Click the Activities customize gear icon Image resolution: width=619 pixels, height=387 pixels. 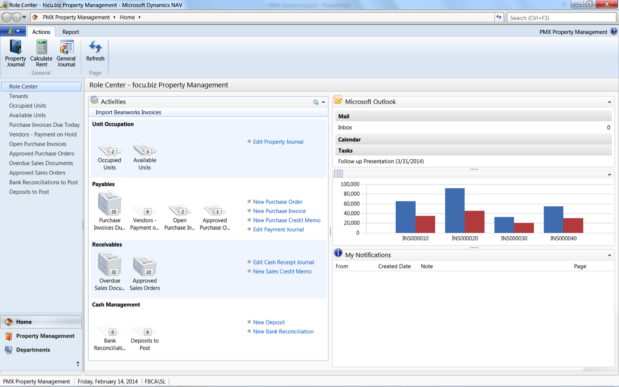coord(316,102)
